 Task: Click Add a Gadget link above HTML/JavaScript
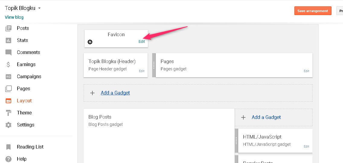266,117
